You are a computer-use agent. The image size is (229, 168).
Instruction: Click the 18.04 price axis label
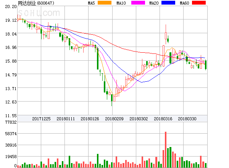click(x=11, y=34)
